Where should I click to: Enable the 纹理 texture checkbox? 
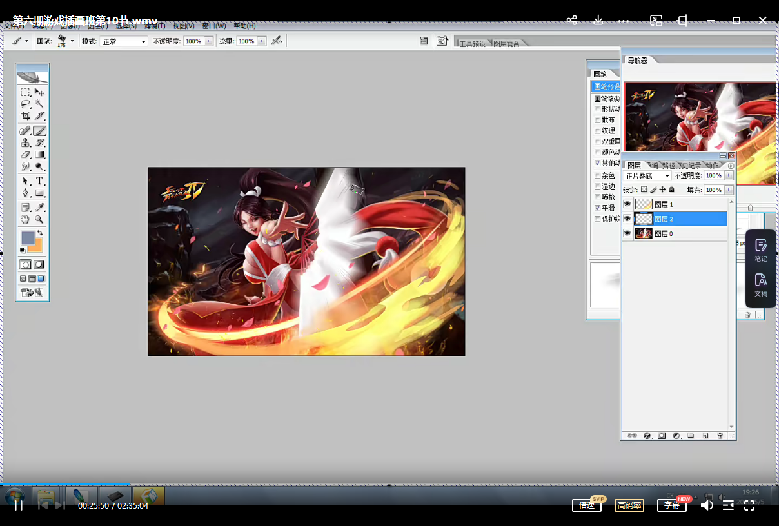coord(597,131)
